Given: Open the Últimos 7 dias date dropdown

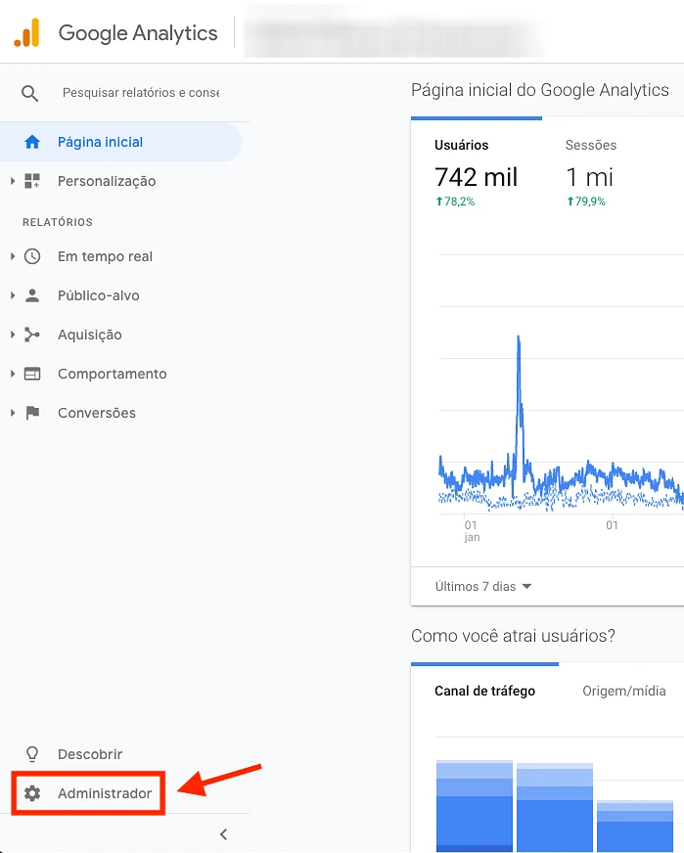Looking at the screenshot, I should click(x=483, y=587).
